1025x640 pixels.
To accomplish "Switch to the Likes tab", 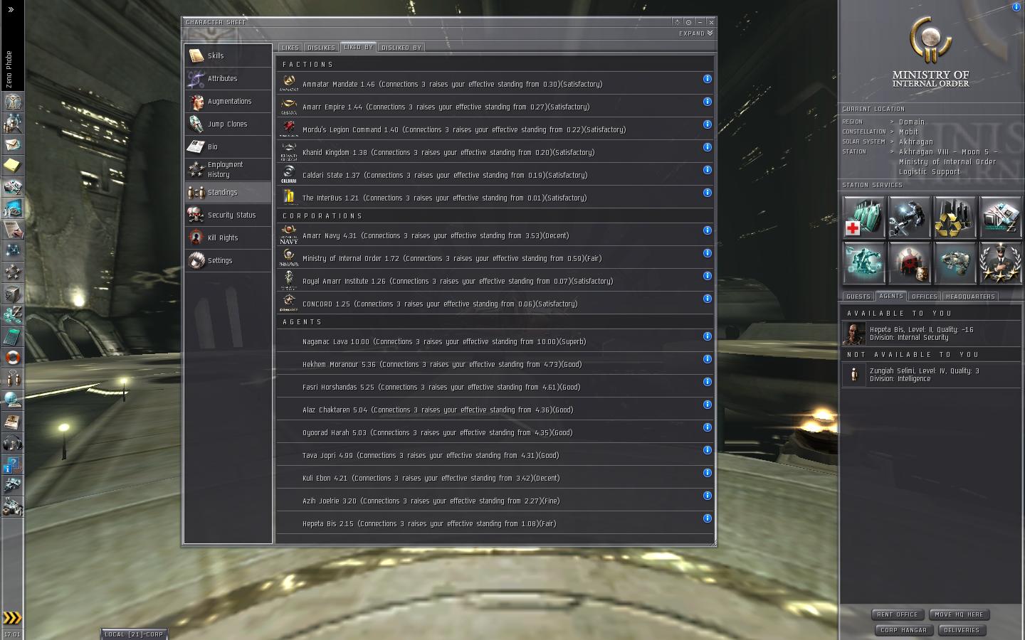I will click(x=290, y=48).
